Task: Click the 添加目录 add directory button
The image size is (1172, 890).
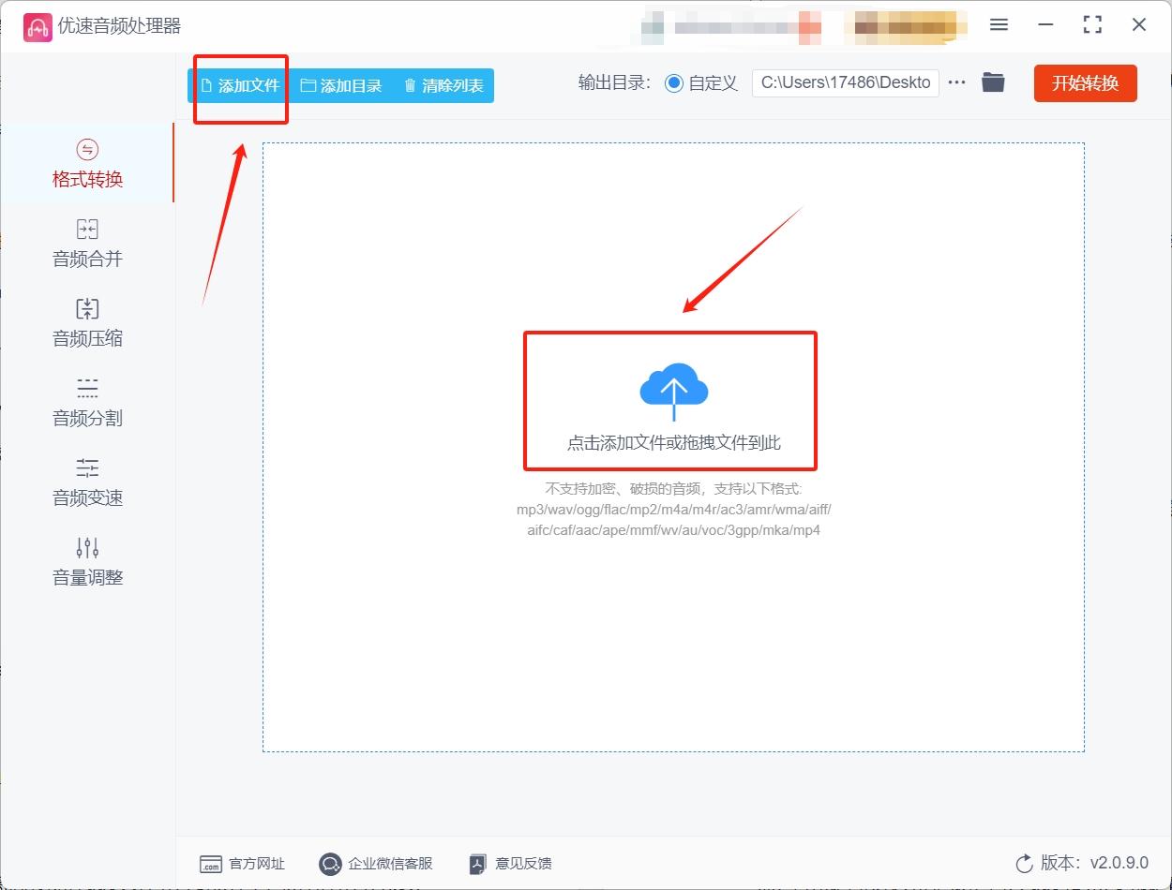Action: [x=340, y=84]
